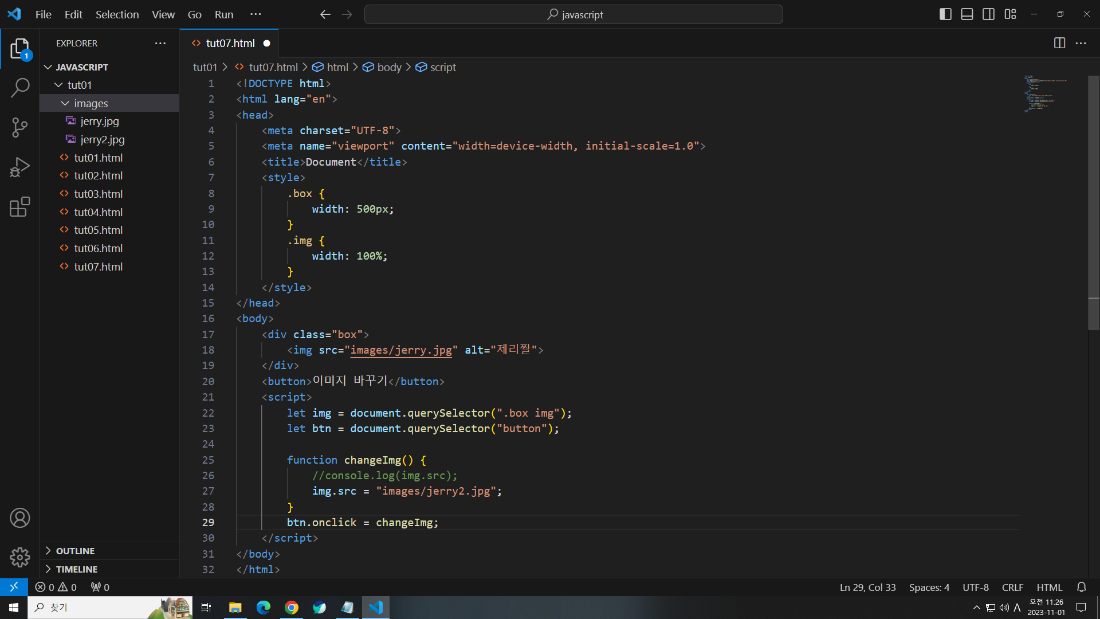
Task: Toggle the bottom panel visibility
Action: tap(967, 14)
